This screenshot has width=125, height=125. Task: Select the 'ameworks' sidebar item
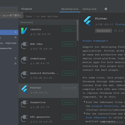(6, 48)
